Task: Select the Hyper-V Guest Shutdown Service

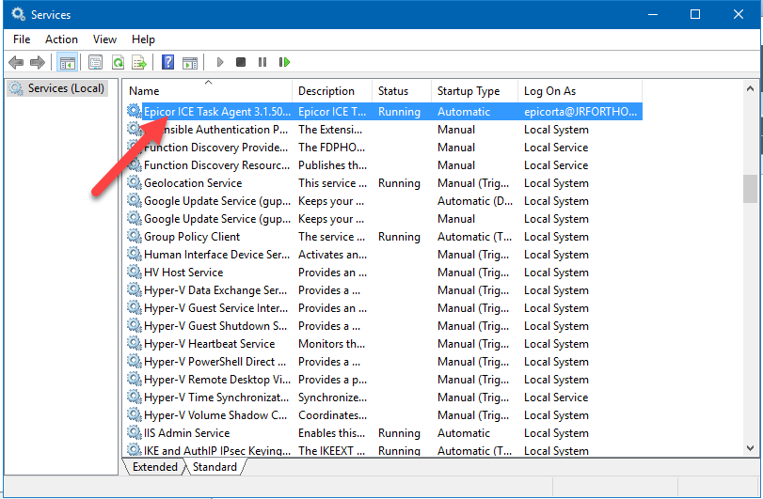Action: point(384,325)
